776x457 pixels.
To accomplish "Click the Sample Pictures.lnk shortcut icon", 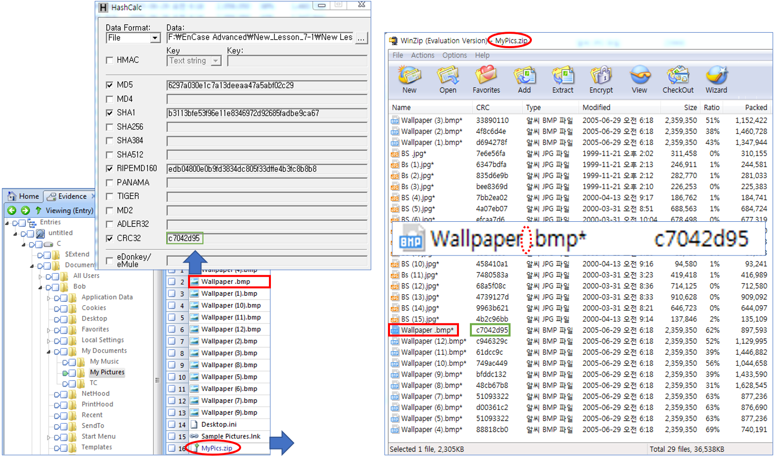I will tap(194, 436).
